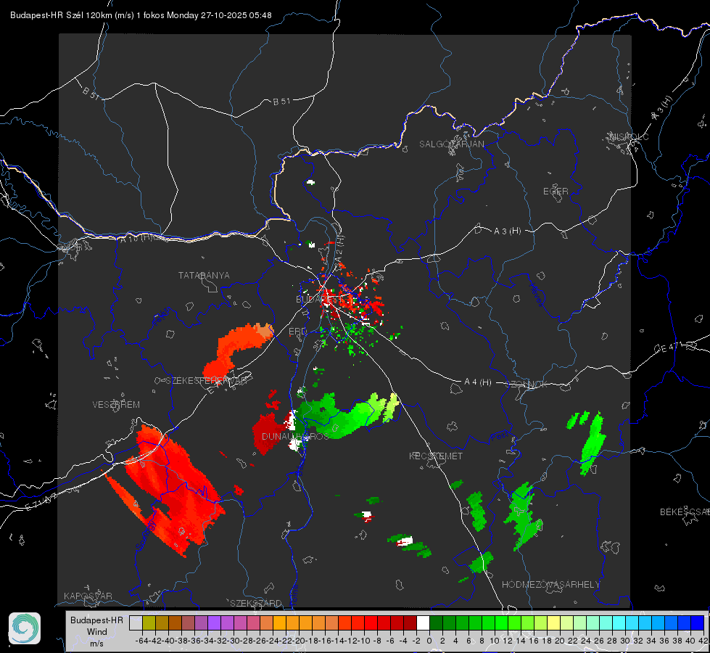This screenshot has width=710, height=653.
Task: Click the amber swatch between -24 and -22
Action: tap(279, 623)
